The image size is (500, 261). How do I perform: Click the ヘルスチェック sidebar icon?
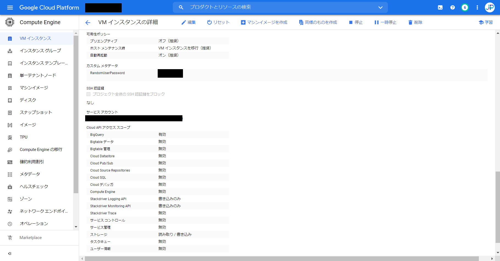tap(10, 187)
